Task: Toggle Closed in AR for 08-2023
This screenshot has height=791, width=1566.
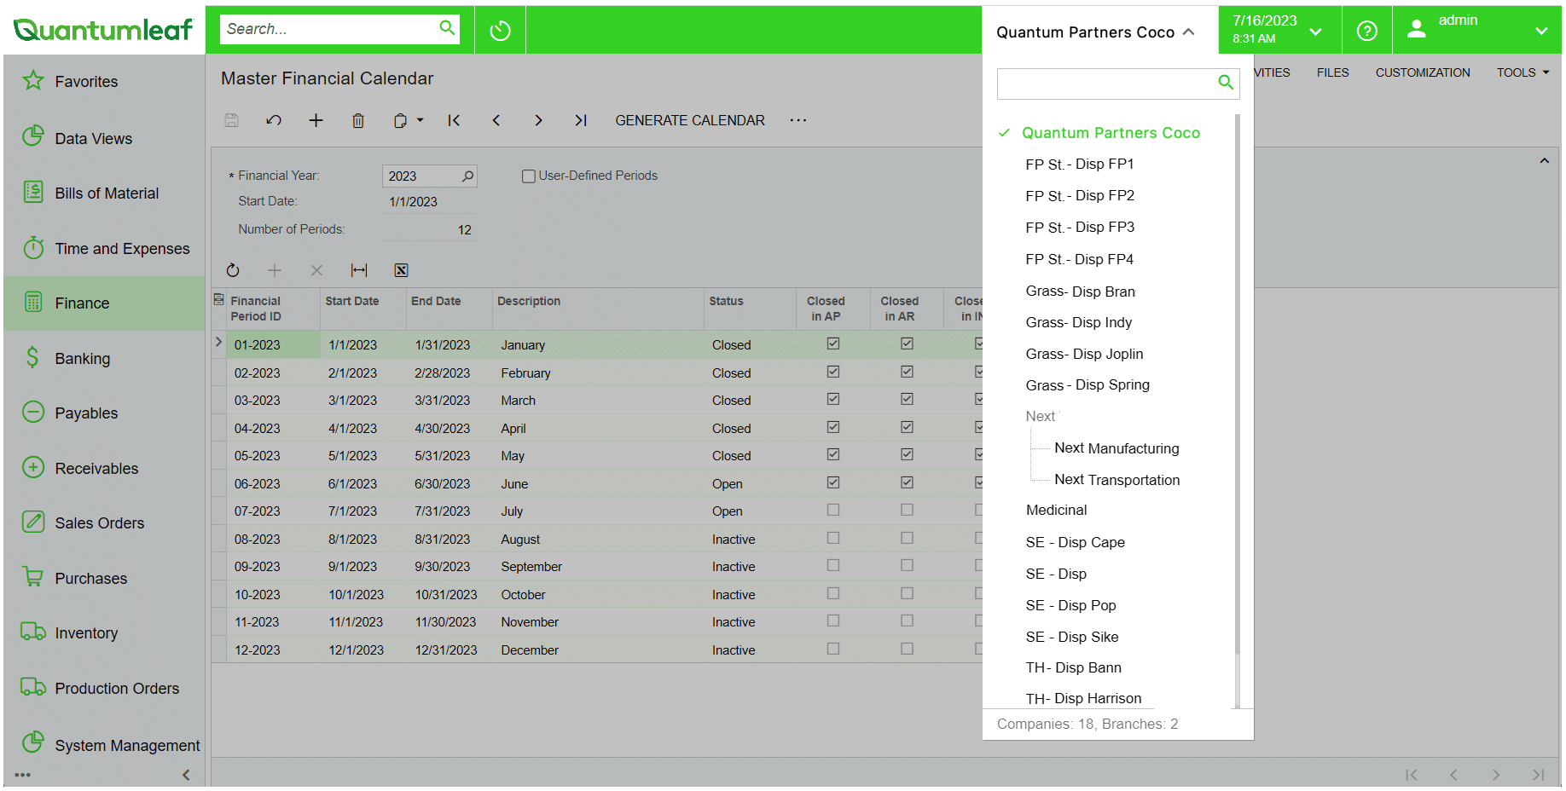Action: pos(907,538)
